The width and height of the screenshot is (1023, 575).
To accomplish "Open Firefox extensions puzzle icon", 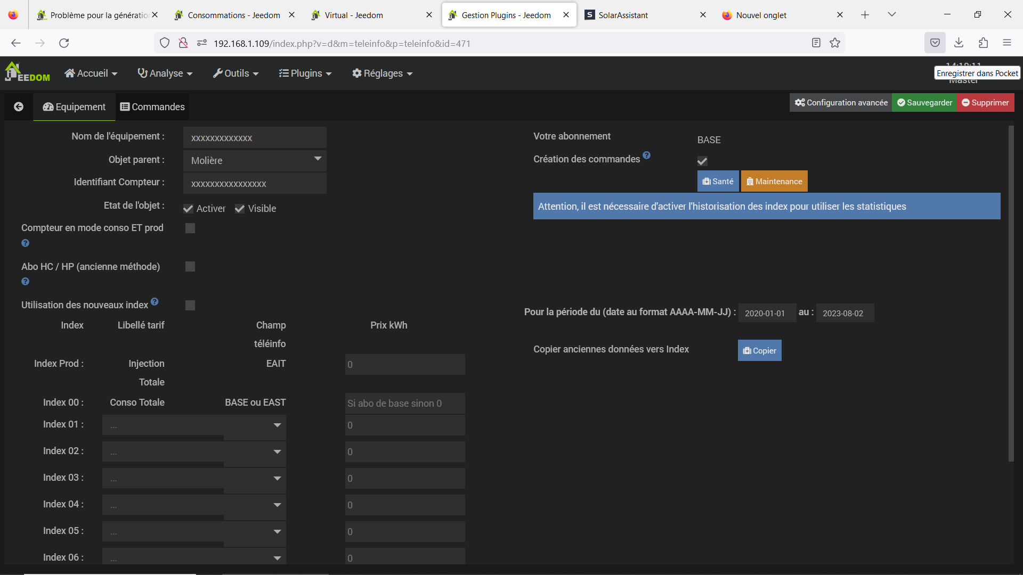I will click(983, 43).
